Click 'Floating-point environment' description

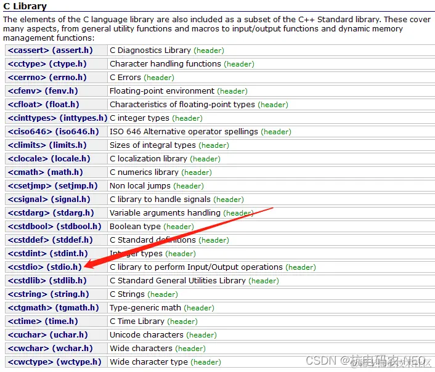[162, 91]
